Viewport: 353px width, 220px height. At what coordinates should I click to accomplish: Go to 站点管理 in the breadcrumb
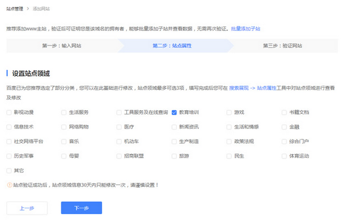pyautogui.click(x=15, y=9)
